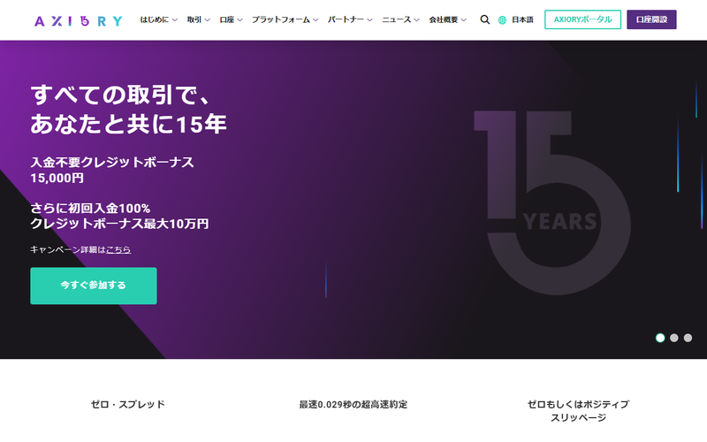Screen dimensions: 707x442
Task: Click the 15 YEARS anniversary graphic
Action: click(551, 202)
